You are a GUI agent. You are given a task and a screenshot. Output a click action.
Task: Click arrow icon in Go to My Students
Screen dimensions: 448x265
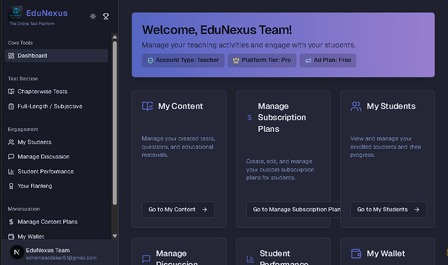tap(417, 210)
